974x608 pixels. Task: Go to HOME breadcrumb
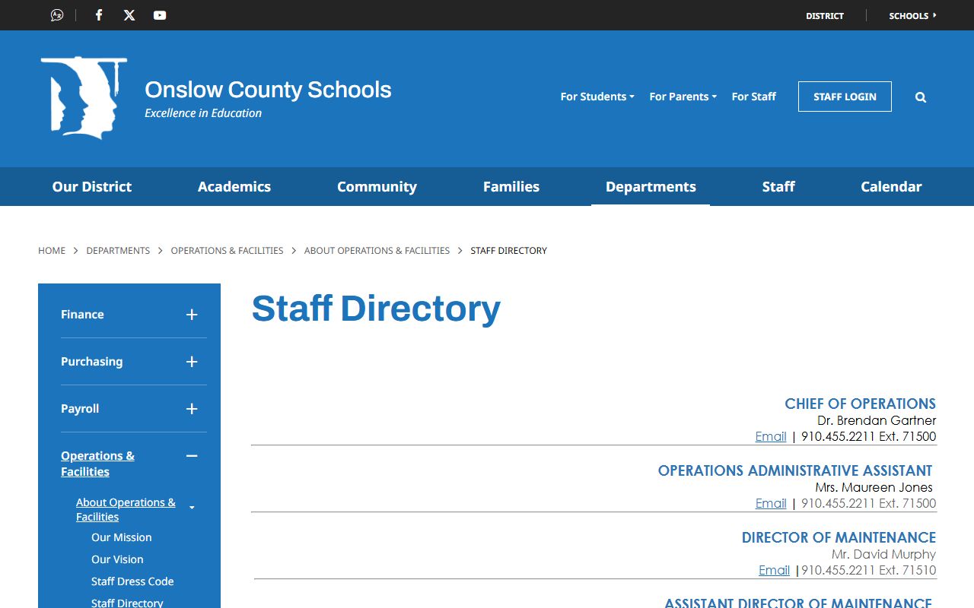(52, 251)
